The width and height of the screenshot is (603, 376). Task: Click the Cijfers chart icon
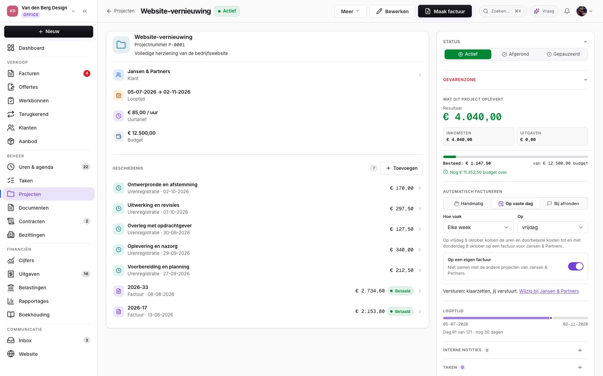click(x=11, y=260)
